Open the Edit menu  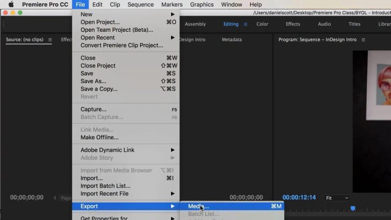(97, 4)
